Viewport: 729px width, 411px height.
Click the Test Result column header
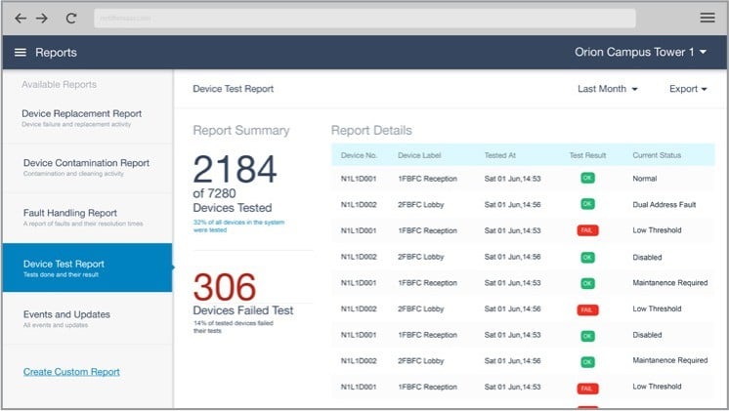tap(587, 155)
